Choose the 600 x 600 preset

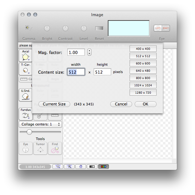pyautogui.click(x=143, y=63)
